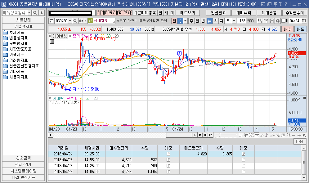Open the calendar icon next to 04/24
The image size is (309, 183).
304,21
